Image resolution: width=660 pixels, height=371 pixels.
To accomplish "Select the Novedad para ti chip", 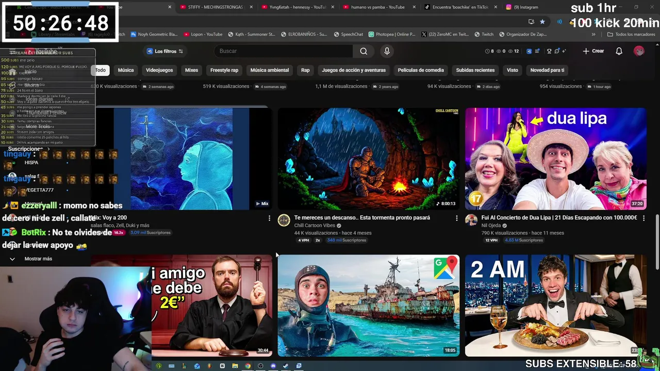I will tap(547, 70).
